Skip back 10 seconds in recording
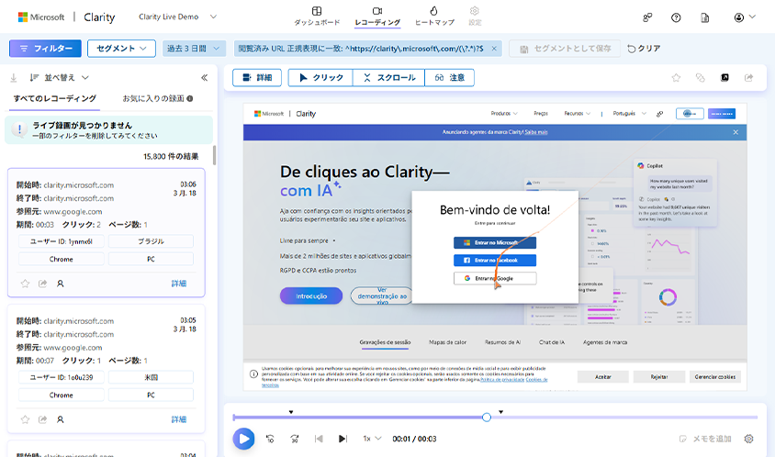 pos(271,440)
